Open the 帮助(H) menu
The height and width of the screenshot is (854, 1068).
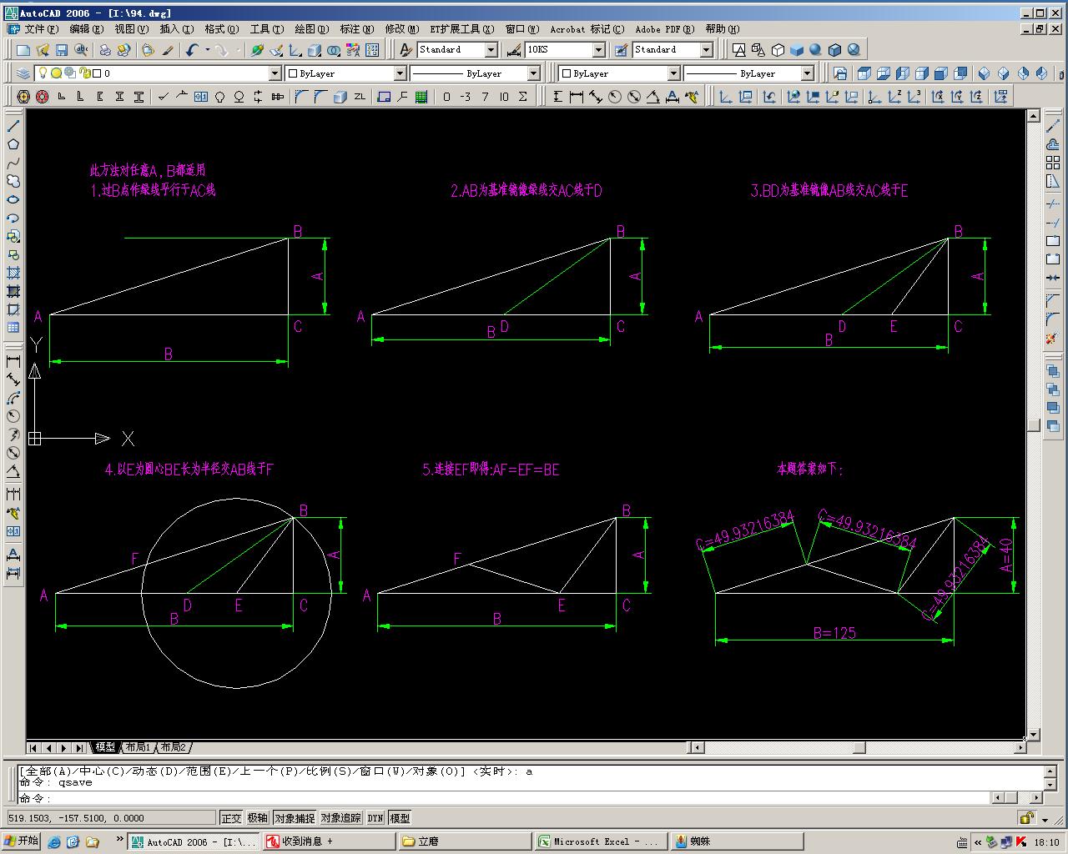point(723,29)
